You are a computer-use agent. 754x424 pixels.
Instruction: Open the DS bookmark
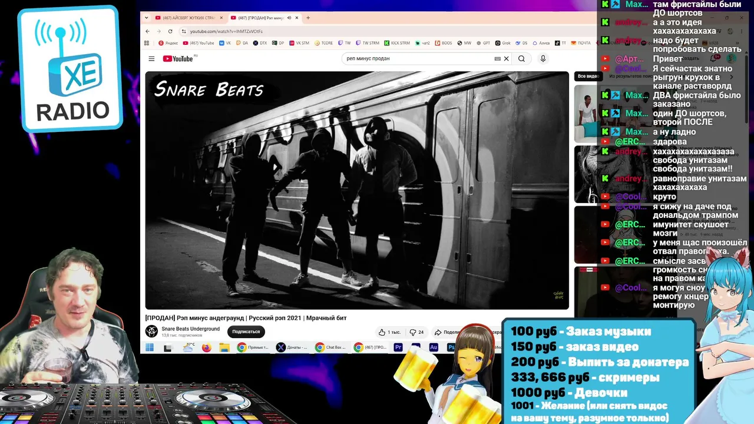tap(522, 43)
